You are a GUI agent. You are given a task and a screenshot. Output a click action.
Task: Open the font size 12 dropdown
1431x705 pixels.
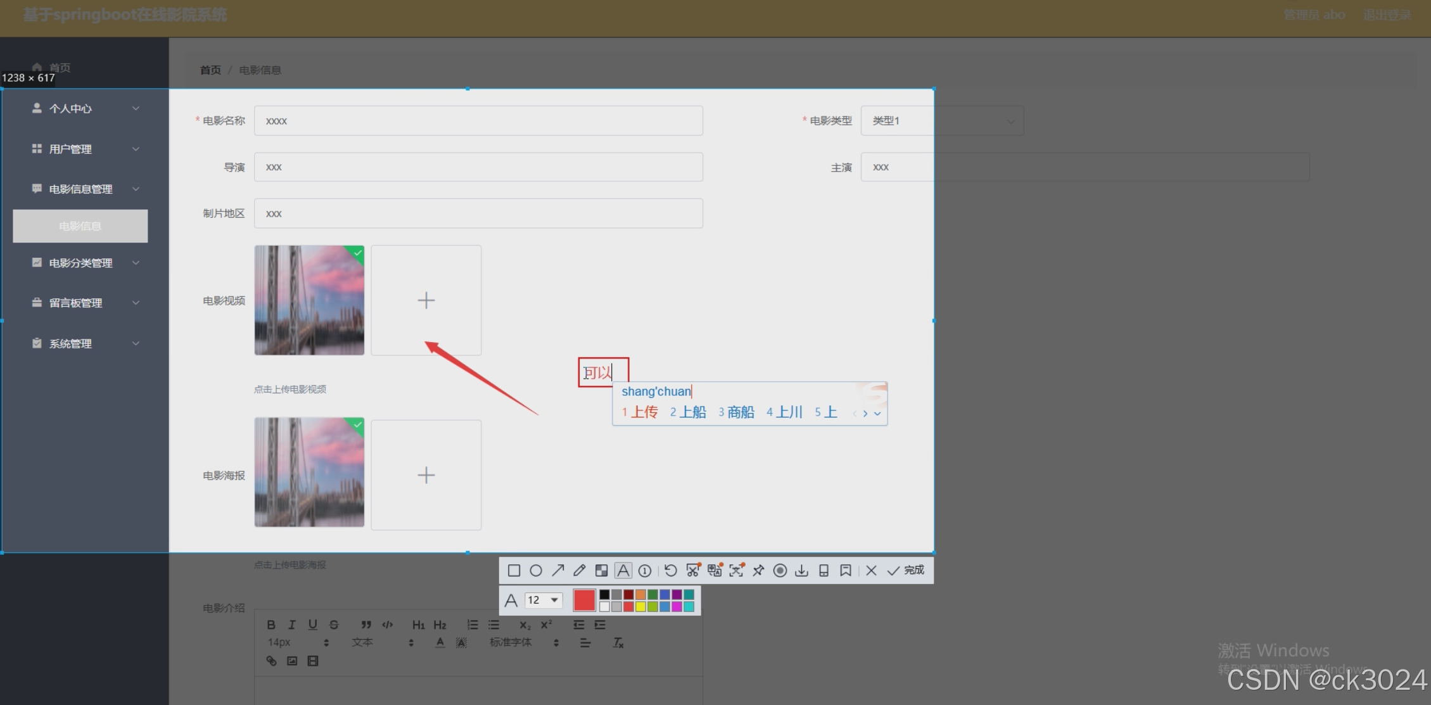point(544,600)
